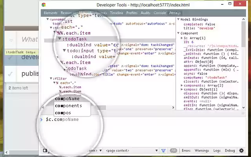
Task: Click the "2 items left" counter
Action: pyautogui.click(x=18, y=88)
